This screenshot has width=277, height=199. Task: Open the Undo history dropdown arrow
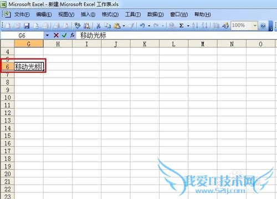(149, 25)
